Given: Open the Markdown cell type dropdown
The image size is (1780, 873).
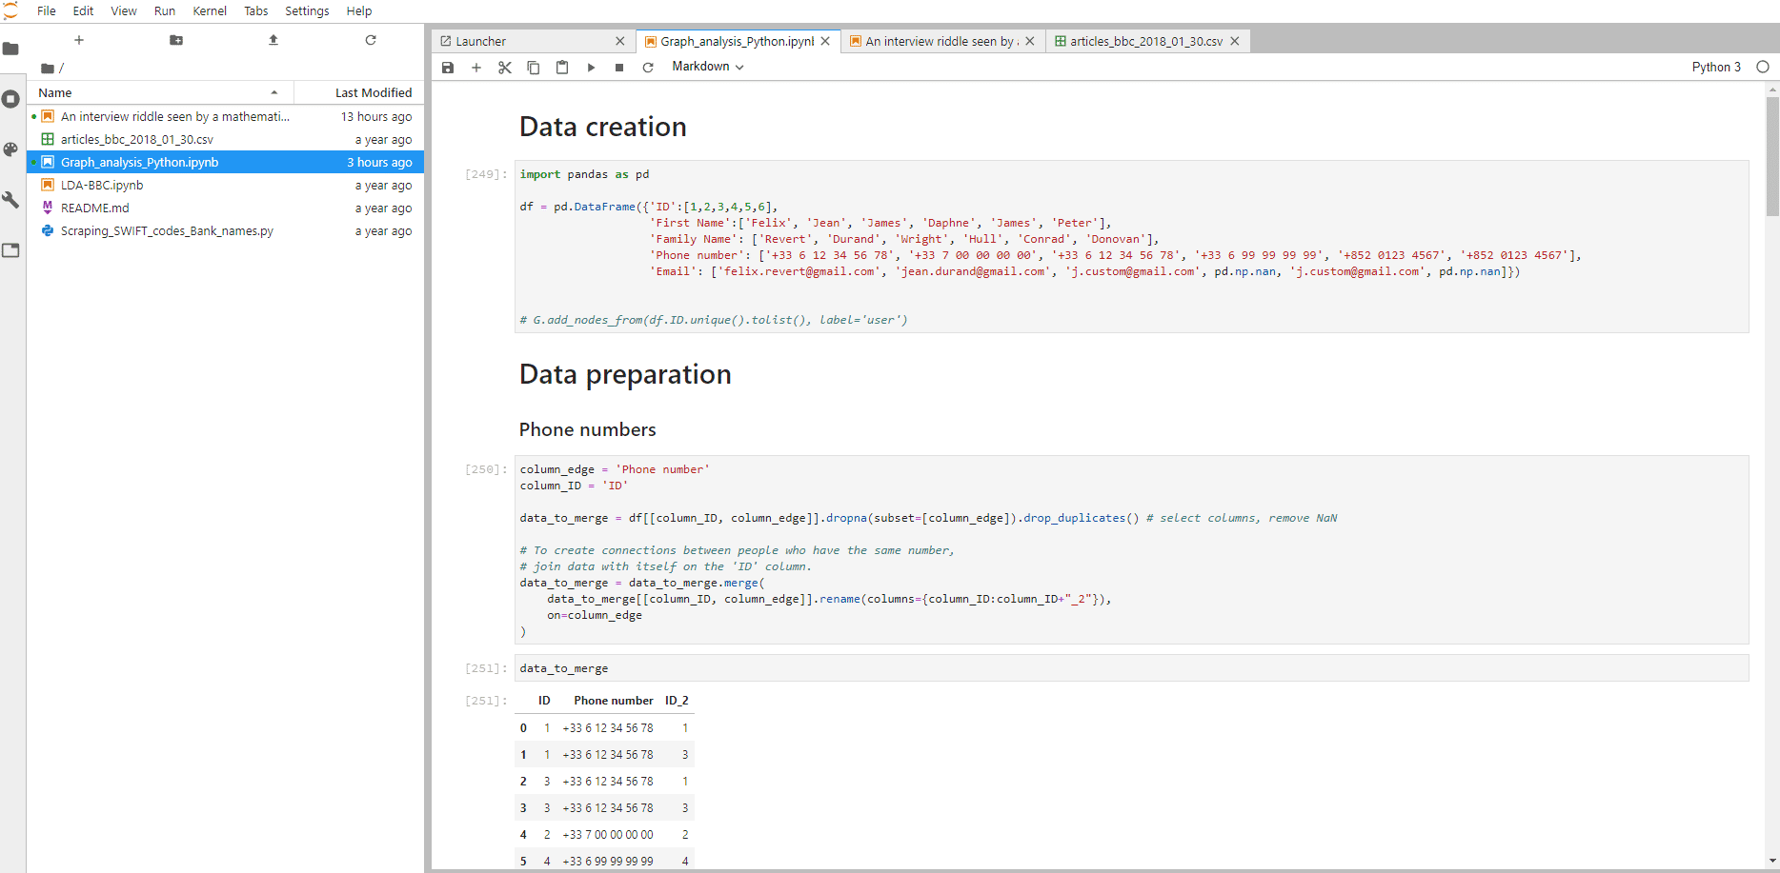Looking at the screenshot, I should [x=706, y=67].
